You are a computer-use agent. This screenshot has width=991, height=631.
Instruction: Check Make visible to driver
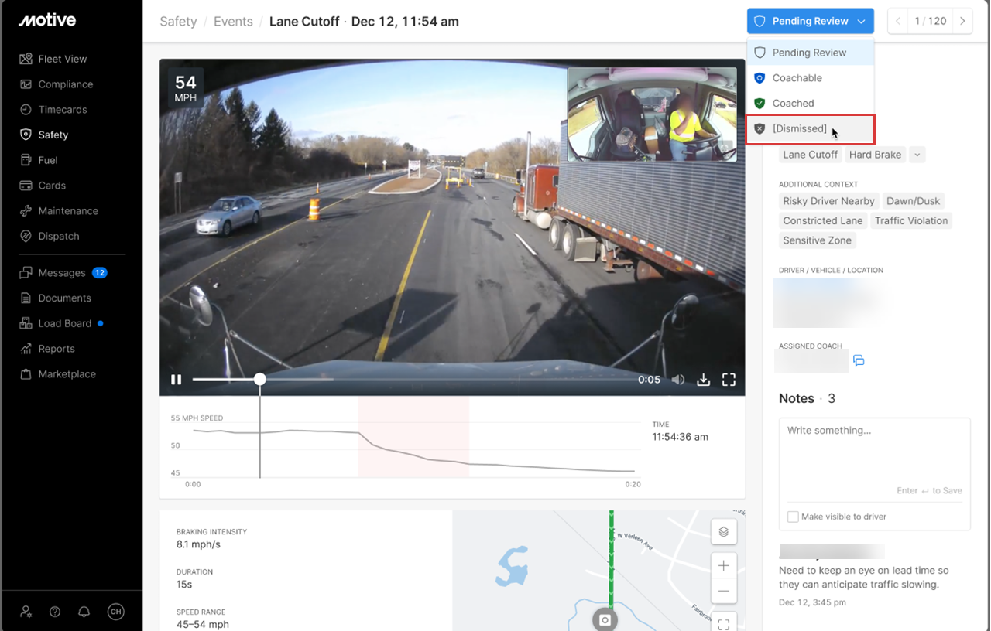[793, 517]
